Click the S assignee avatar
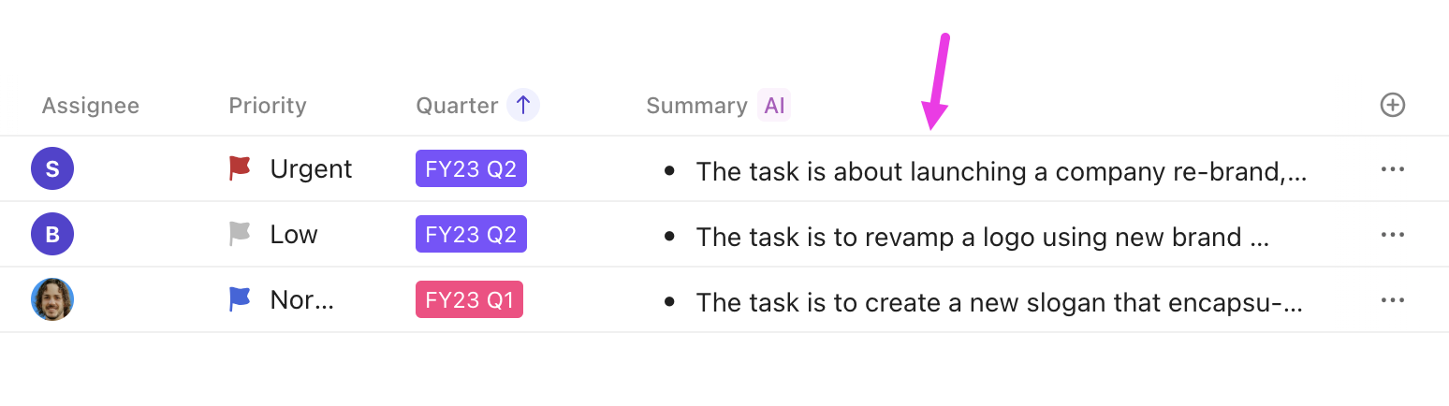 pyautogui.click(x=52, y=169)
